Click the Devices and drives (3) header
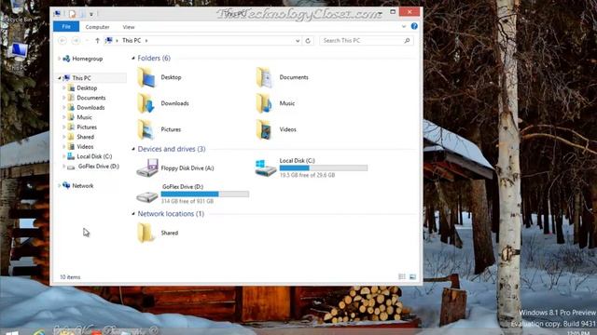The height and width of the screenshot is (335, 597). (172, 149)
